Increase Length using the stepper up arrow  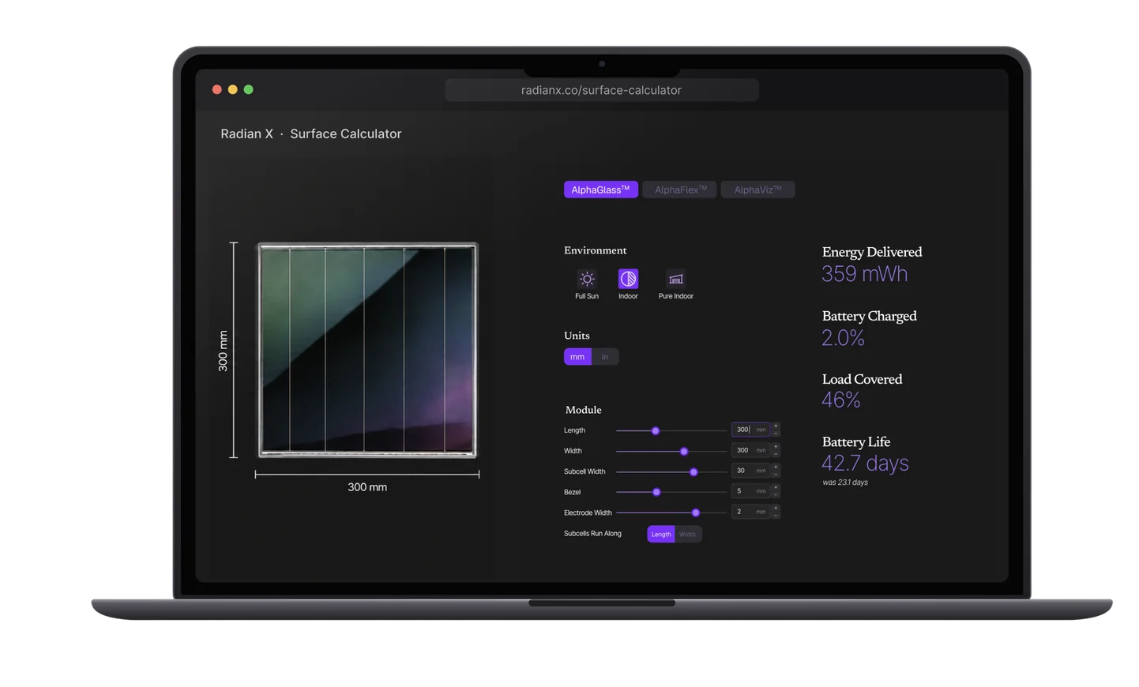[x=776, y=426]
